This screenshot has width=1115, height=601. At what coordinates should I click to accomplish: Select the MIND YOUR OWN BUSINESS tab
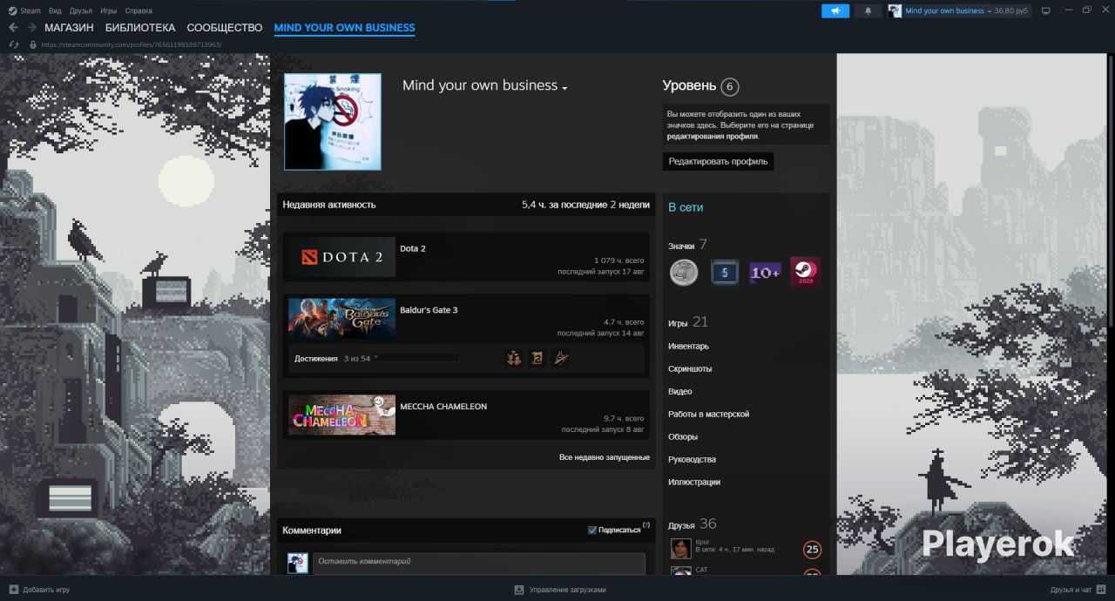(344, 28)
